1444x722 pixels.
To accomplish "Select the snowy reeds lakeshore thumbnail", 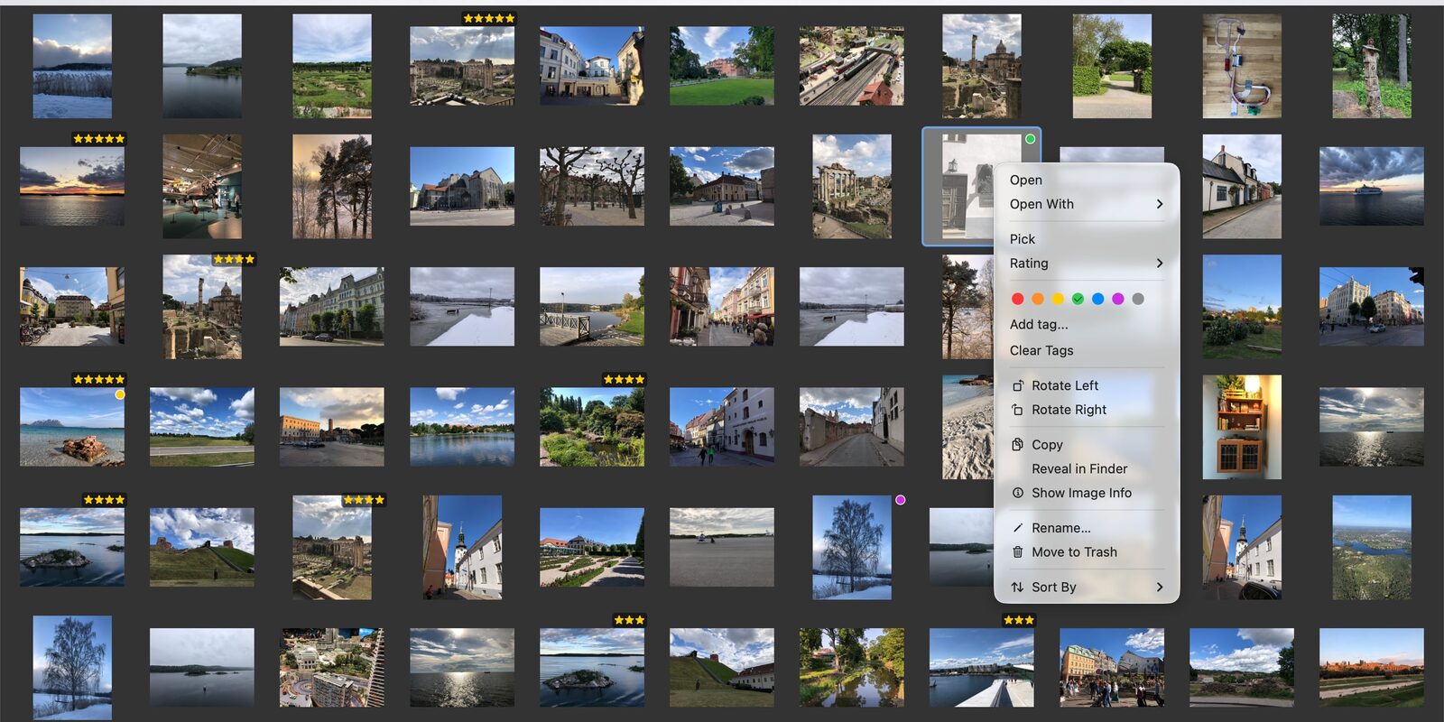I will click(x=72, y=66).
